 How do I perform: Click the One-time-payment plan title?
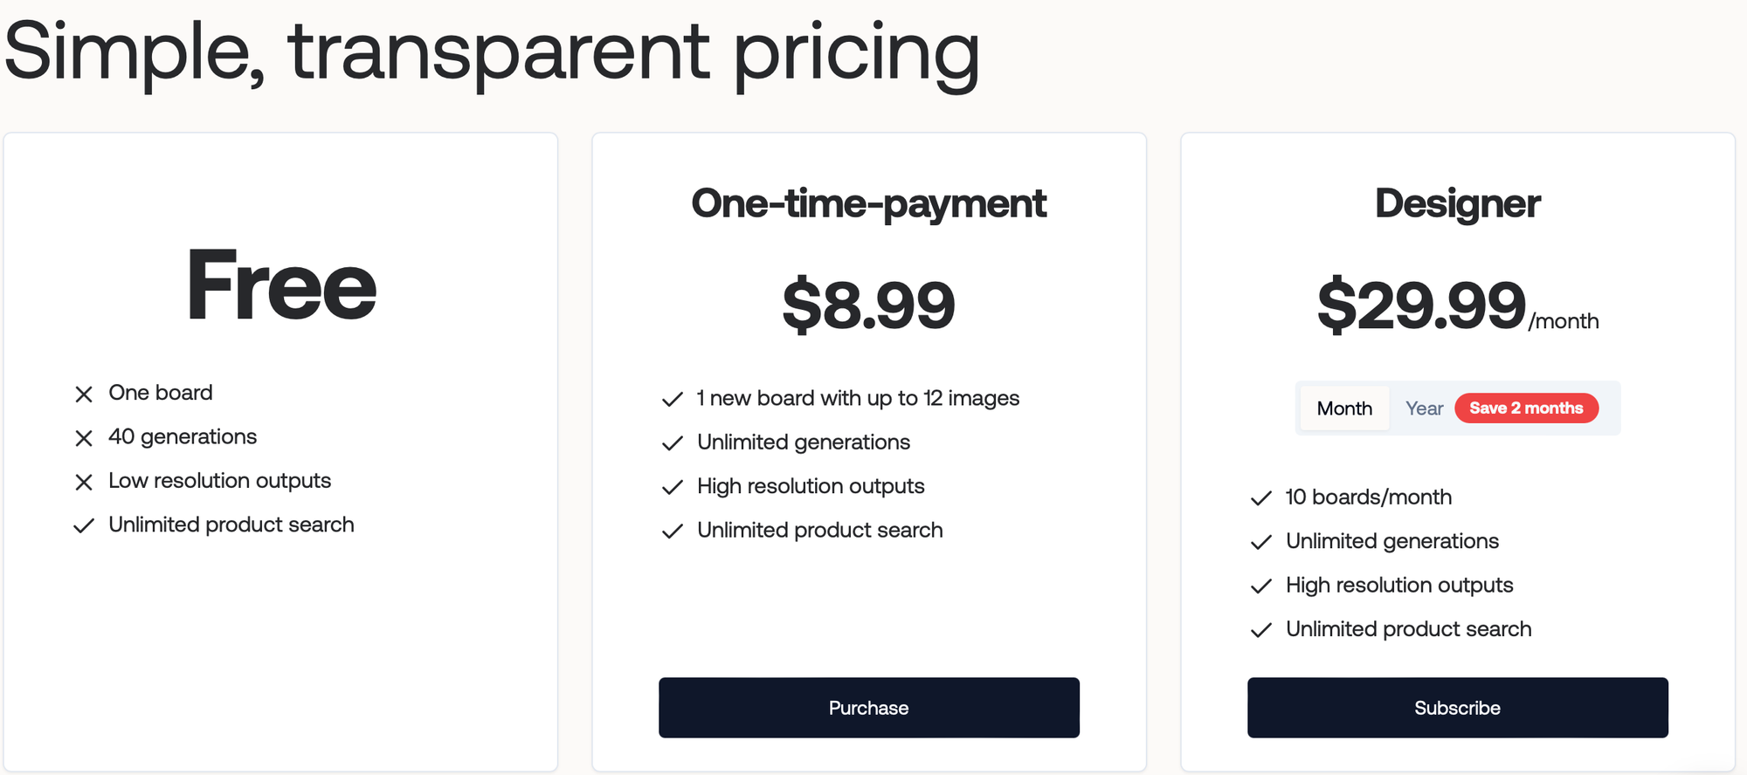(868, 203)
